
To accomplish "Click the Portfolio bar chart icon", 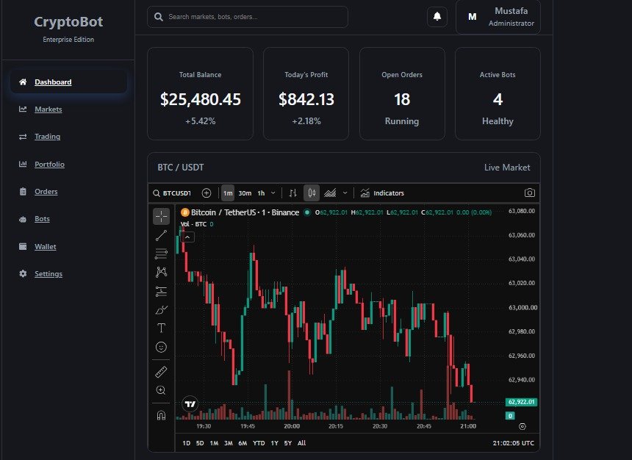I will coord(23,164).
